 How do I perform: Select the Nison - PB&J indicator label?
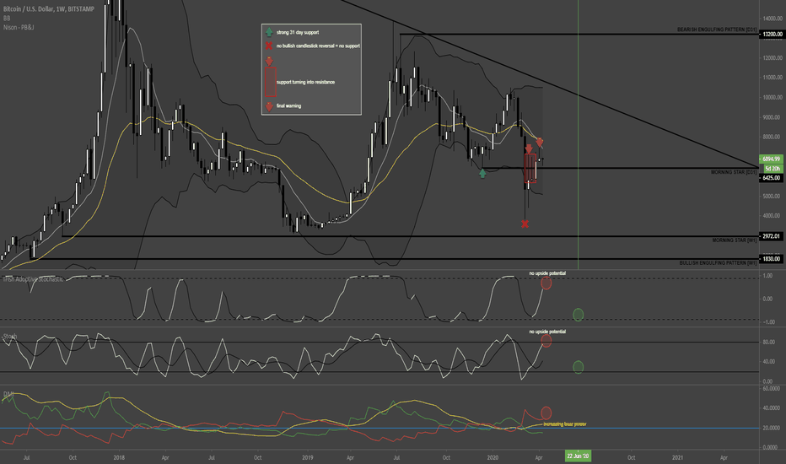19,27
